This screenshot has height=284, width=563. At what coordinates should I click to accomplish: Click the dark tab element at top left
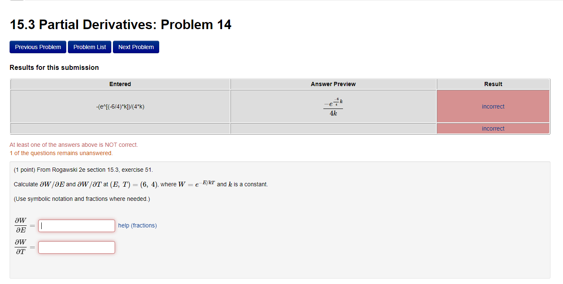(x=17, y=2)
